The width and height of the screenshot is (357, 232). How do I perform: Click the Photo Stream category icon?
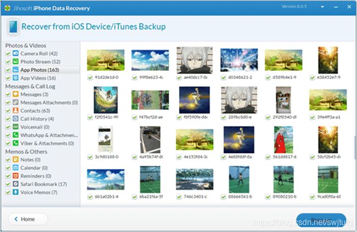(x=15, y=61)
